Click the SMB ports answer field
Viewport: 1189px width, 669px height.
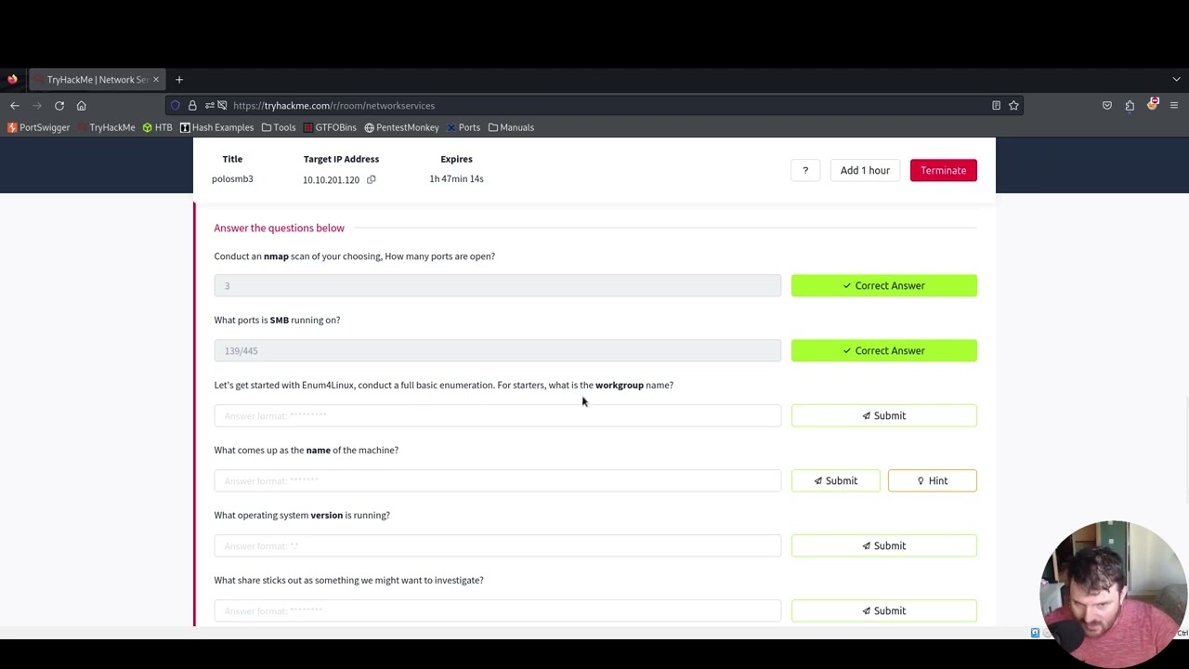pos(498,350)
